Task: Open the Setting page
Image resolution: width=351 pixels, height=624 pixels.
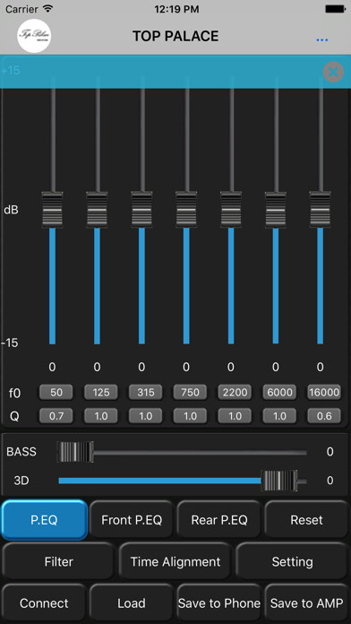Action: [292, 561]
